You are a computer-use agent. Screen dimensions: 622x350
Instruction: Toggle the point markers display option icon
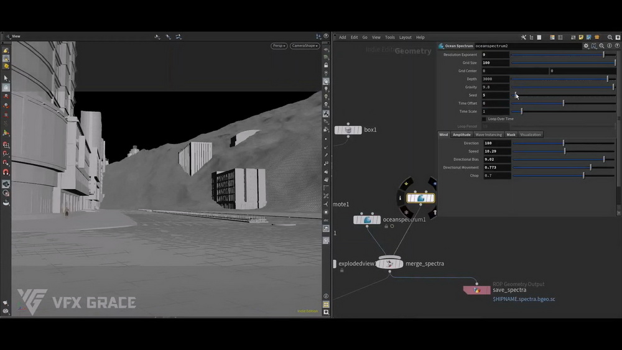[326, 139]
